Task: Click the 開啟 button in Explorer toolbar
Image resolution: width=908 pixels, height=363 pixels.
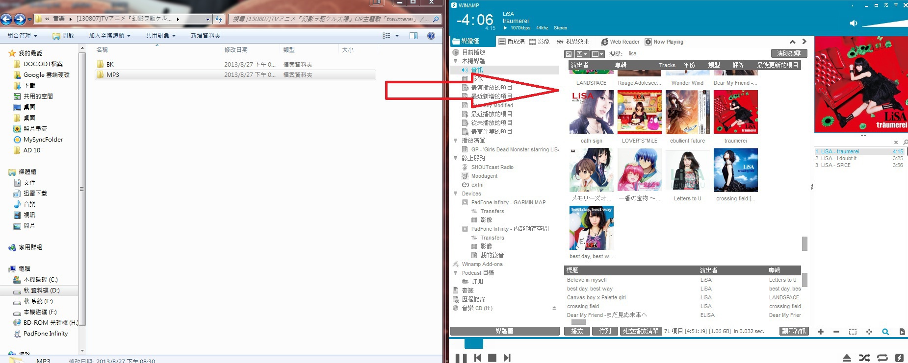Action: pos(63,35)
